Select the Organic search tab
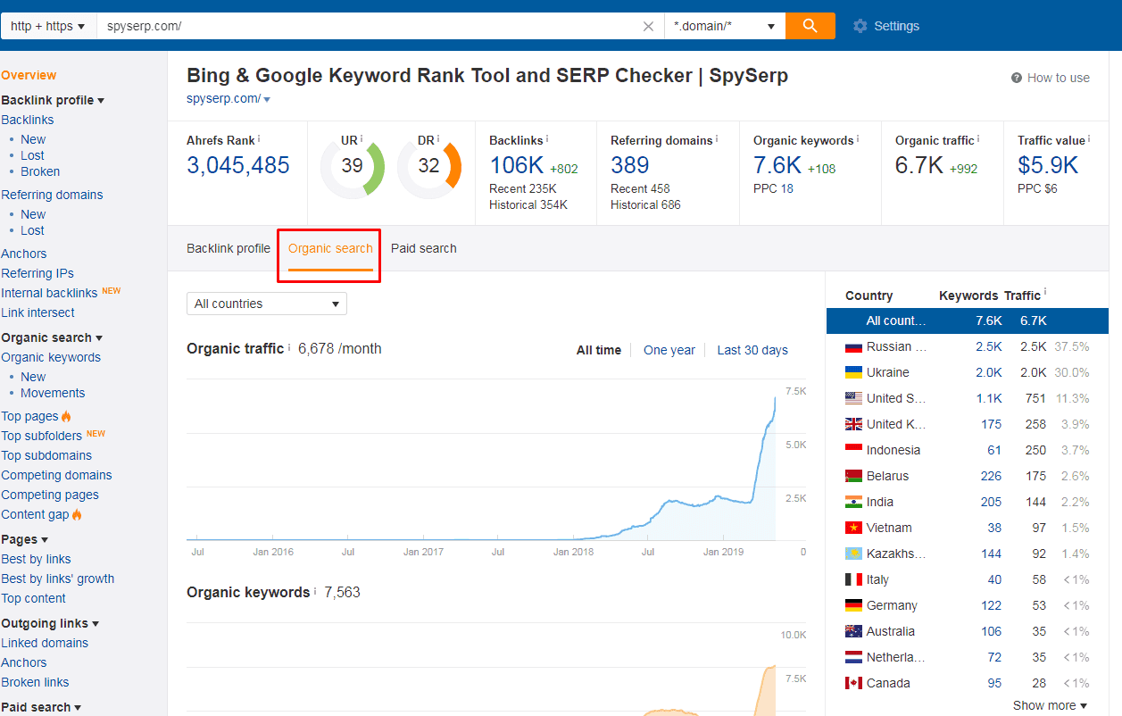The width and height of the screenshot is (1122, 716). click(x=330, y=248)
